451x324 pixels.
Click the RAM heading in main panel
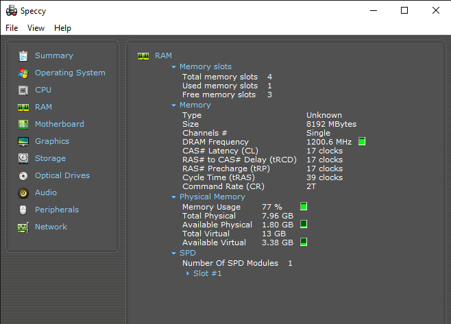163,55
